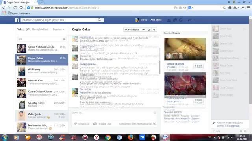The image size is (252, 141).
Task: Open friend requests icon in header
Action: point(169,20)
